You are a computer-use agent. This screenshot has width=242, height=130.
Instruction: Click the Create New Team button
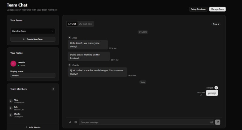[x=33, y=39]
